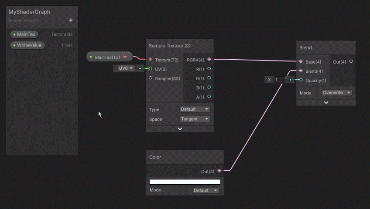Open the UV0 channel dropdown
Viewport: 370px width, 209px height.
pos(125,68)
